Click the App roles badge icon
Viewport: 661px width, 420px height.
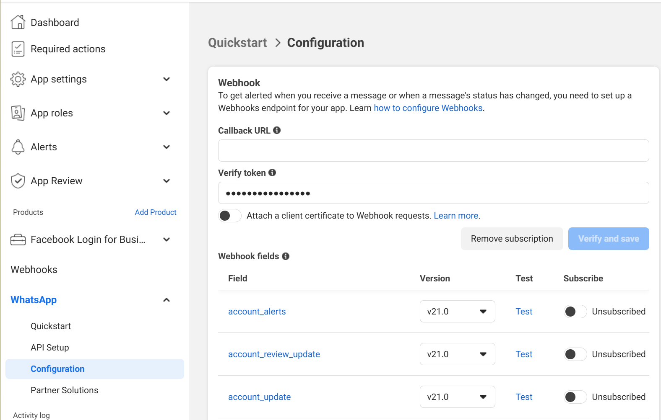click(x=18, y=113)
